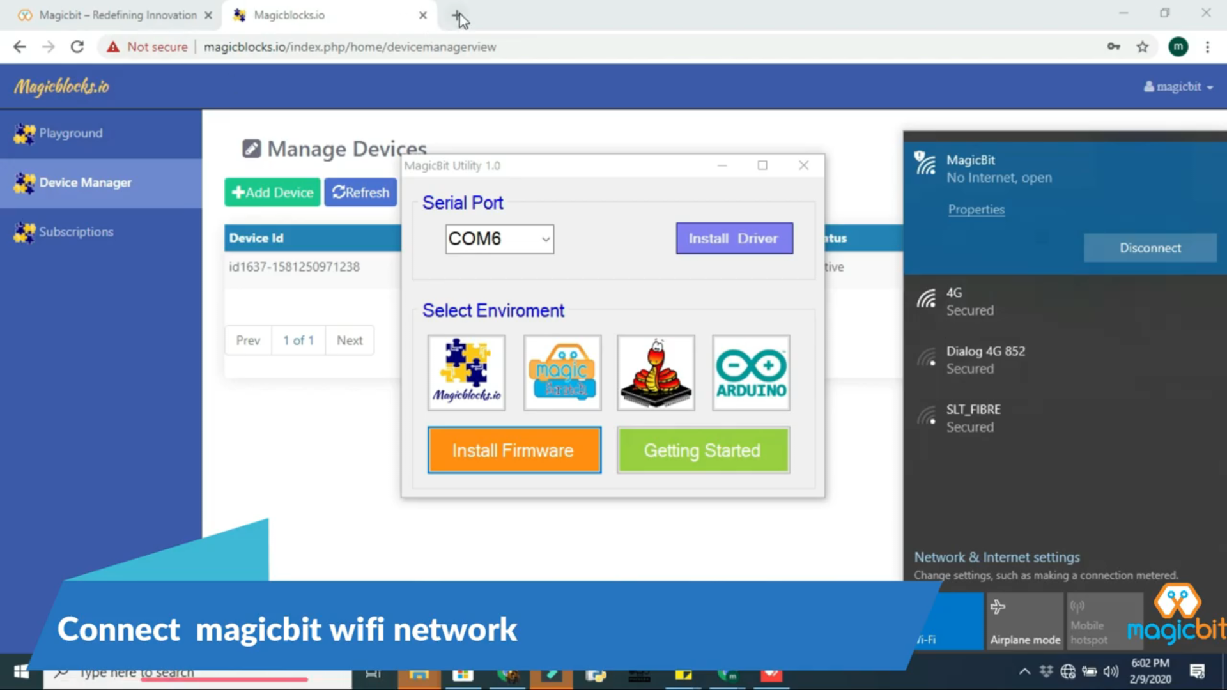Click the Install Driver button
This screenshot has width=1227, height=690.
[x=734, y=238]
